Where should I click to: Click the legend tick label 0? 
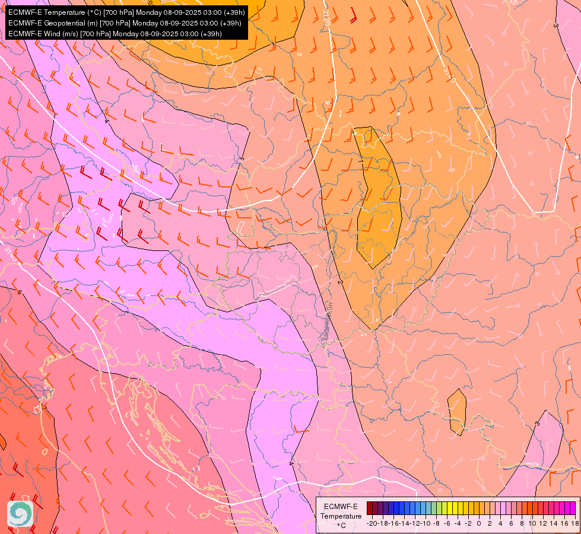click(479, 523)
